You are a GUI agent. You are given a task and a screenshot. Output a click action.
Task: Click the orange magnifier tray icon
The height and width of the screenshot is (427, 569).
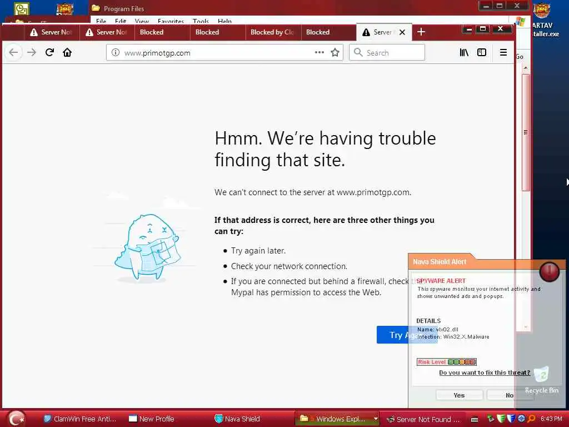coord(531,419)
